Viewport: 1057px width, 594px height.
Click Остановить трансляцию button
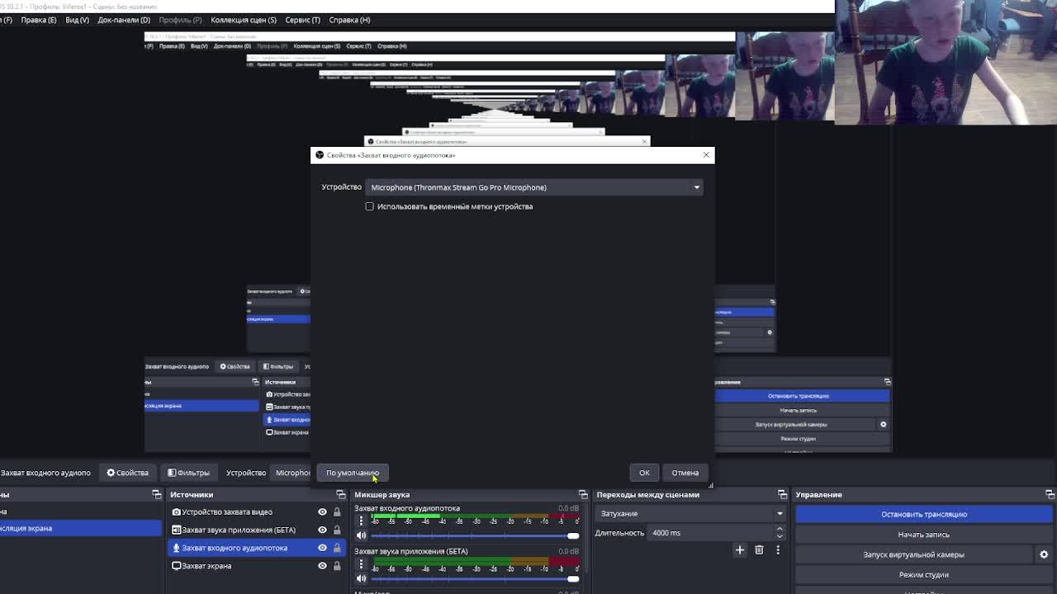coord(924,514)
